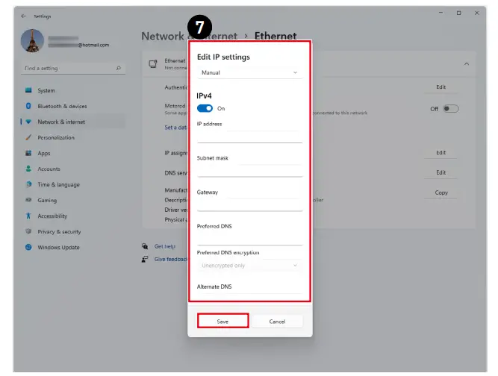
Task: Click the IP address input field
Action: 249,136
